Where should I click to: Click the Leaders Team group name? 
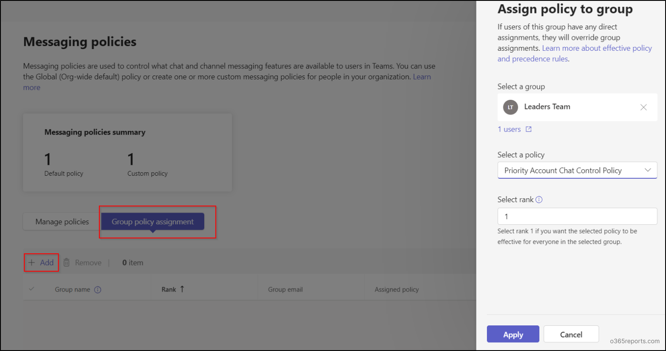547,107
